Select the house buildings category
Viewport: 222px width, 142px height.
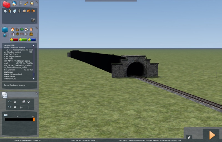(12, 29)
